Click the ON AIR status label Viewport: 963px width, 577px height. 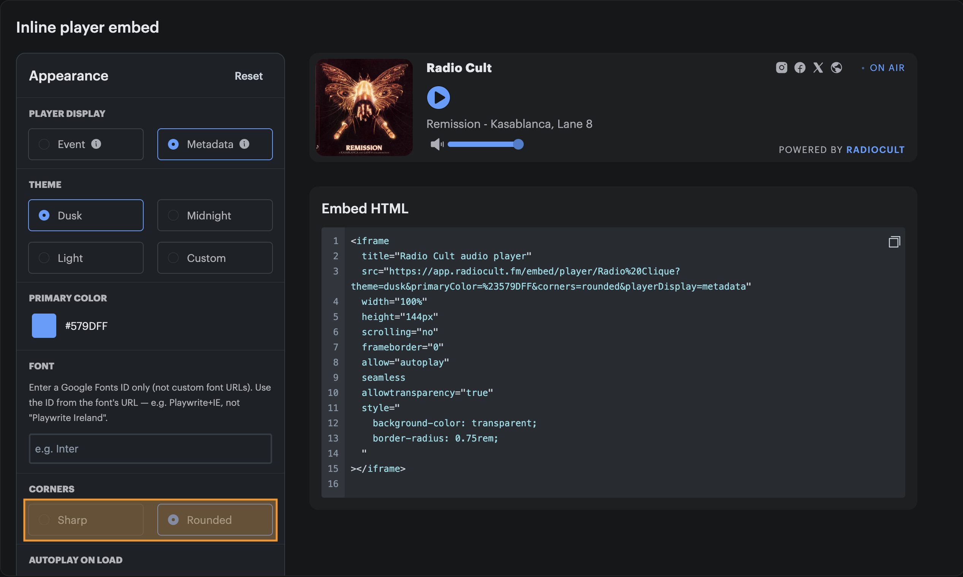click(887, 68)
